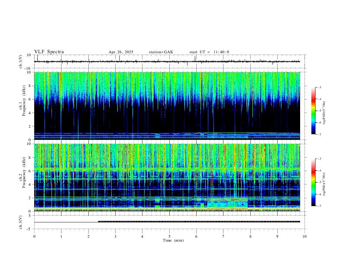Click the date 'Apr. 26, 2025'

coord(121,52)
